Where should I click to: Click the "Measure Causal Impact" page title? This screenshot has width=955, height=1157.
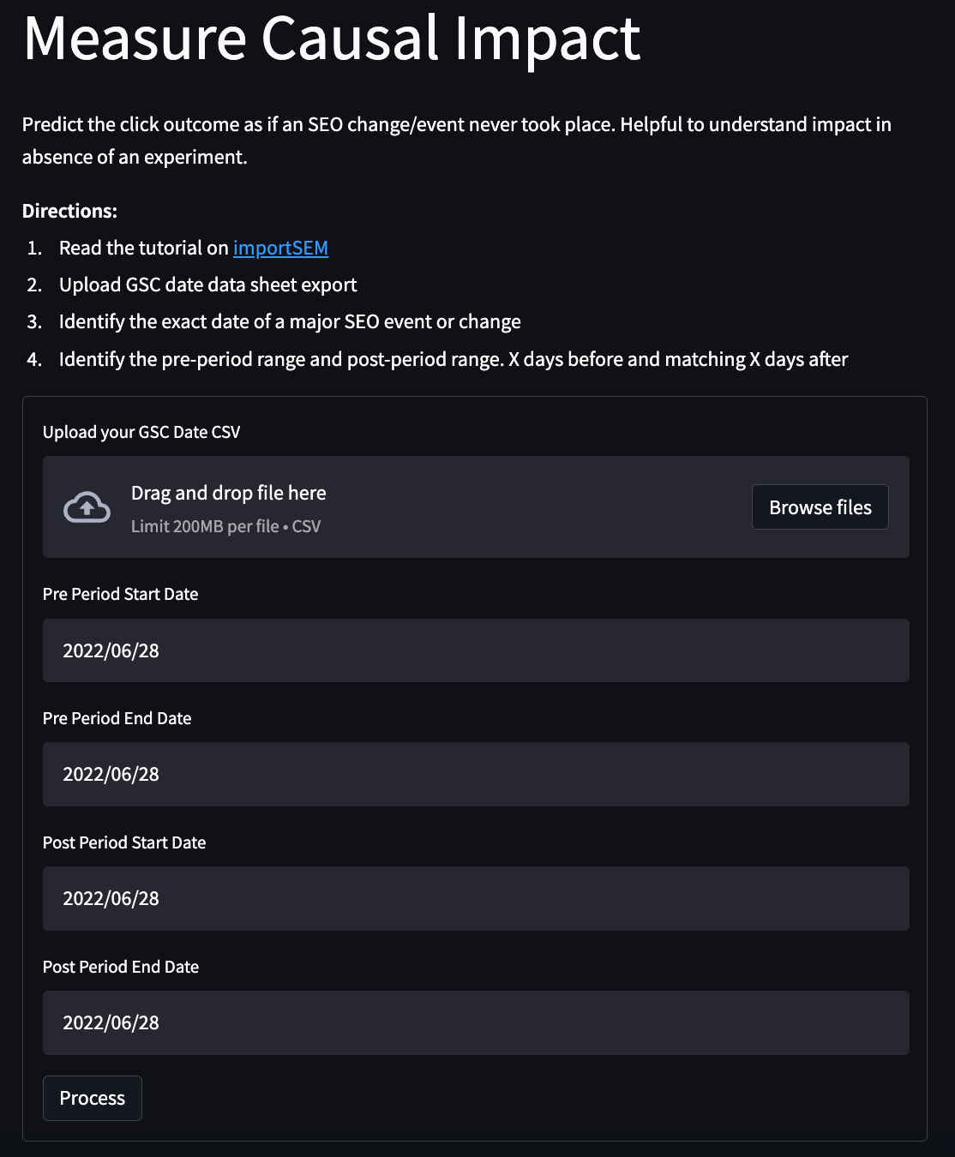click(332, 39)
